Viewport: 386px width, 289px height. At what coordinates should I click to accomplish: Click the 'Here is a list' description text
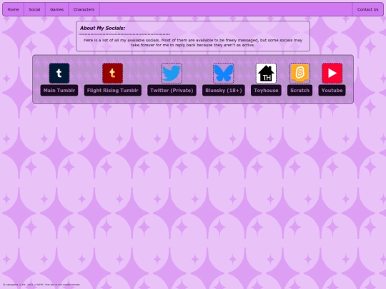pos(193,43)
